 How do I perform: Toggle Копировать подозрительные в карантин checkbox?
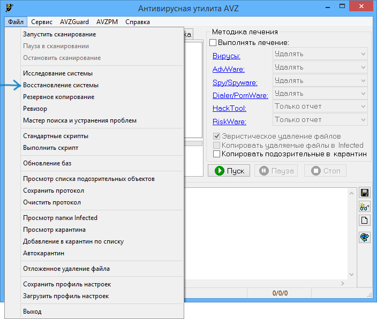click(x=217, y=154)
